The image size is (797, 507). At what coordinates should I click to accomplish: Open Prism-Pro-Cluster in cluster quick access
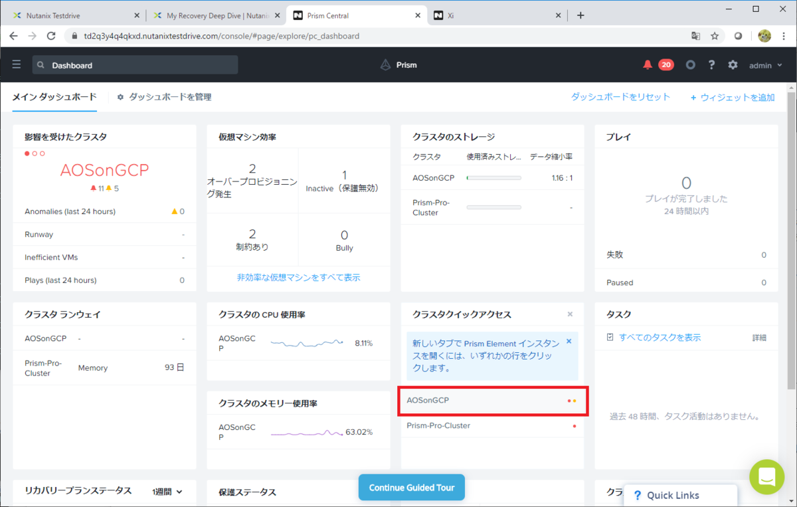(492, 425)
